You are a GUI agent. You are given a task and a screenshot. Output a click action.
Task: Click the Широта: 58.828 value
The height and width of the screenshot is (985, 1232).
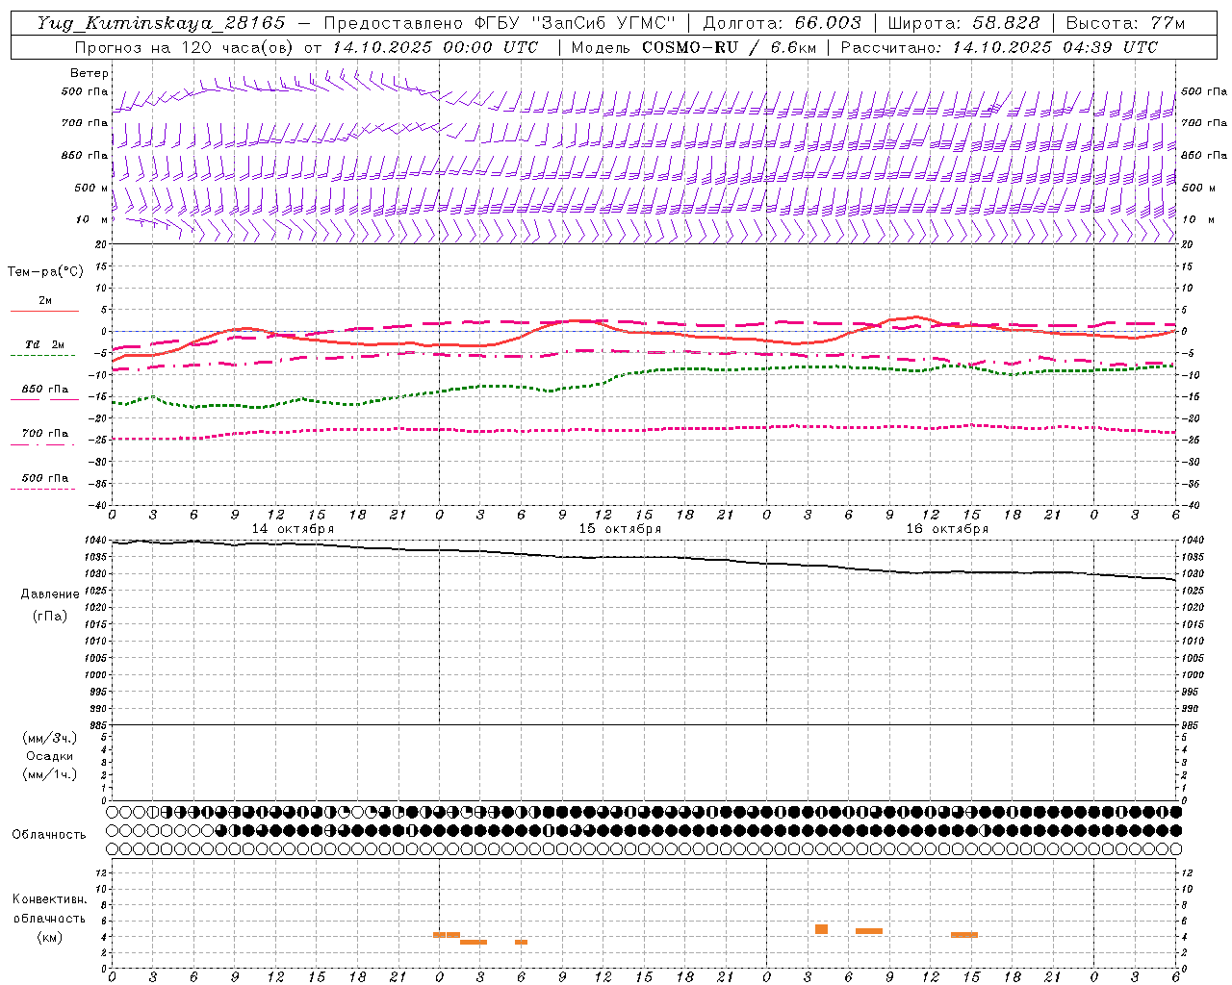963,23
